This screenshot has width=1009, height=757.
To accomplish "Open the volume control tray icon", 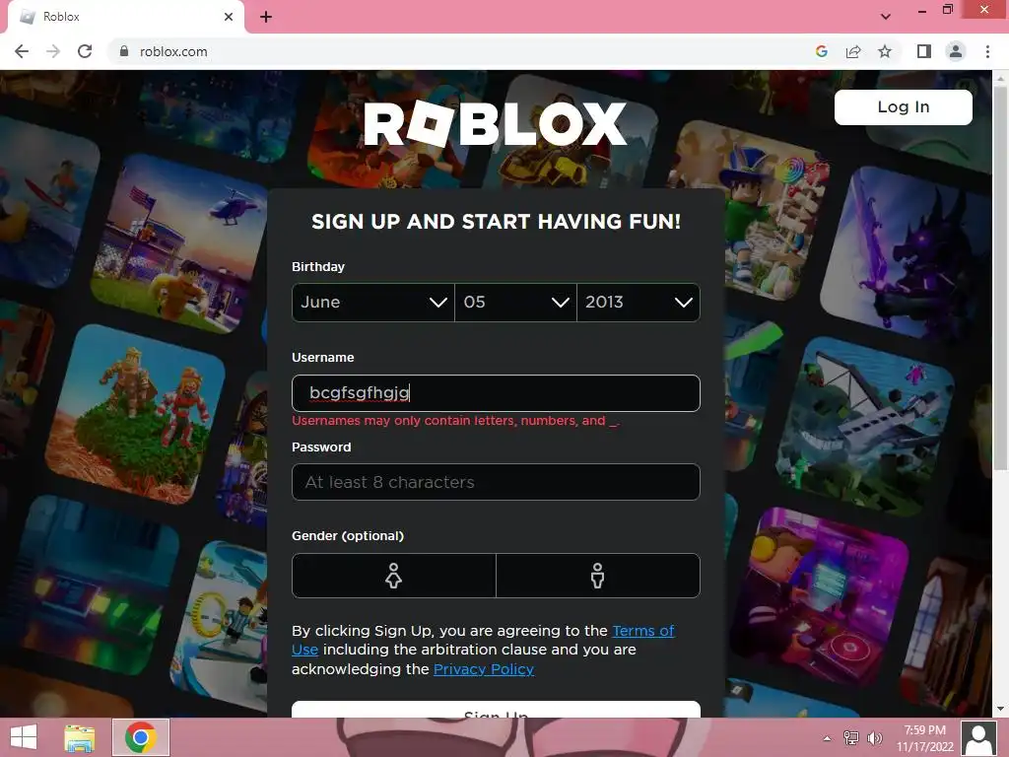I will (875, 738).
